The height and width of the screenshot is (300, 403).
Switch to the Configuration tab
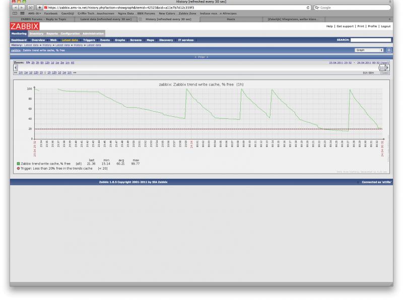pos(70,33)
